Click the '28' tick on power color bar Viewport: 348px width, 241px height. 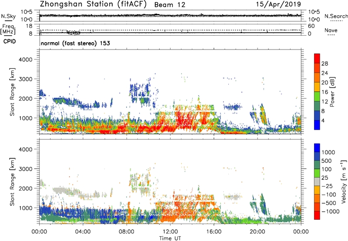(325, 64)
